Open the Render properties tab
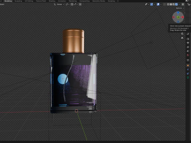Viewport: 191px width, 143px height. [188, 39]
